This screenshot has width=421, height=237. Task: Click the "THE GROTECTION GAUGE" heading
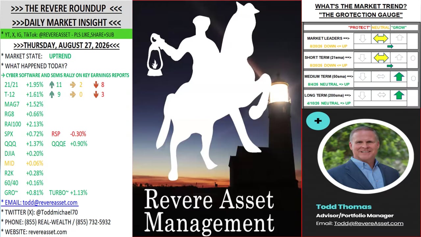pyautogui.click(x=361, y=15)
